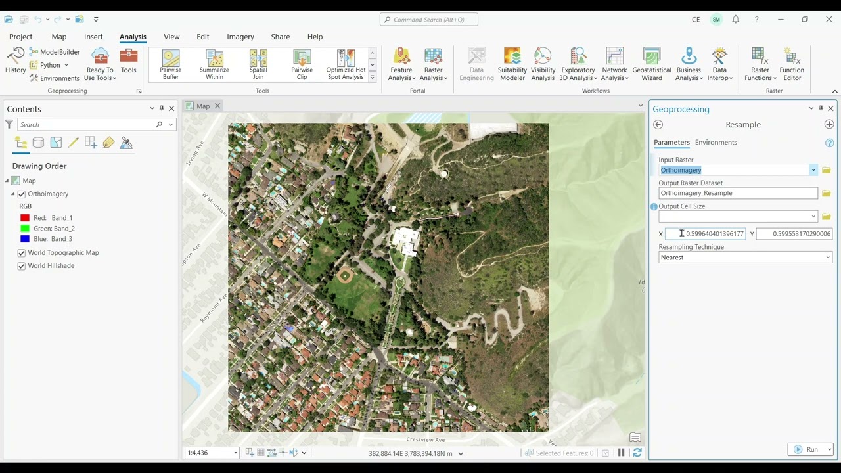Open the map scale dropdown
The width and height of the screenshot is (841, 473).
[235, 453]
